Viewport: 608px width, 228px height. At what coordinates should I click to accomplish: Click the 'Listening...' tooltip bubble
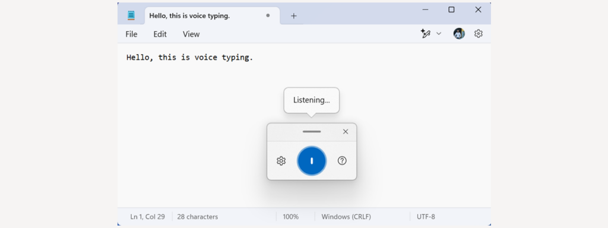(x=311, y=100)
